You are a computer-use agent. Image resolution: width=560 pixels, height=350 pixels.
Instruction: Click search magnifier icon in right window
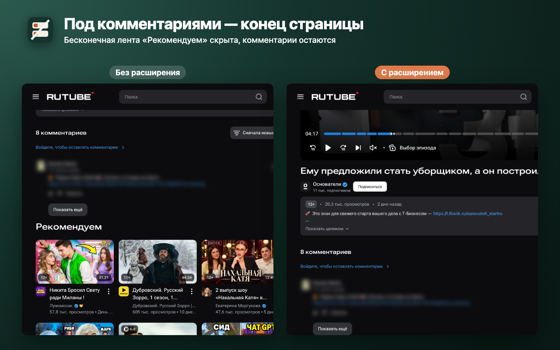tap(524, 97)
